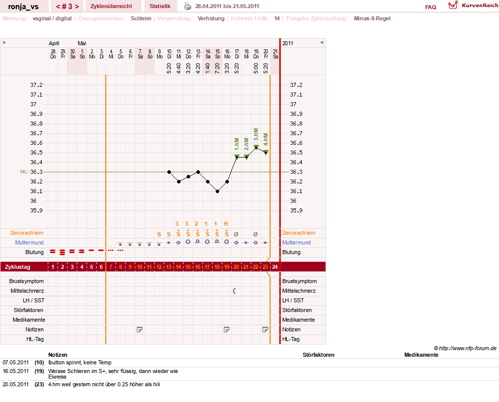
Task: Click the Mittelschmerz row label on the left
Action: pos(27,291)
